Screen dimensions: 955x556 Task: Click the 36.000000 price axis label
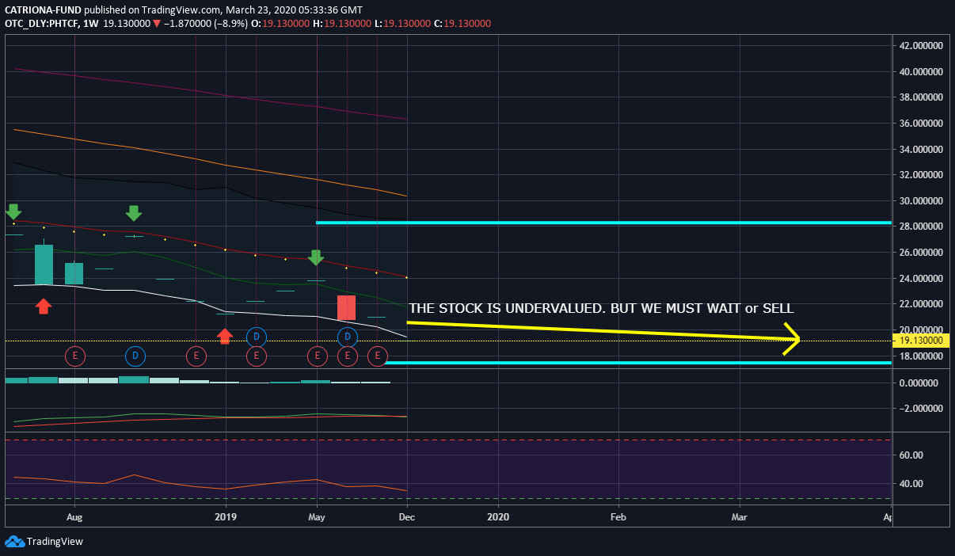tap(921, 124)
